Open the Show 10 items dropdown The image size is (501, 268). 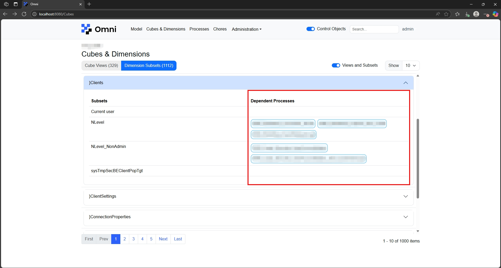[411, 66]
